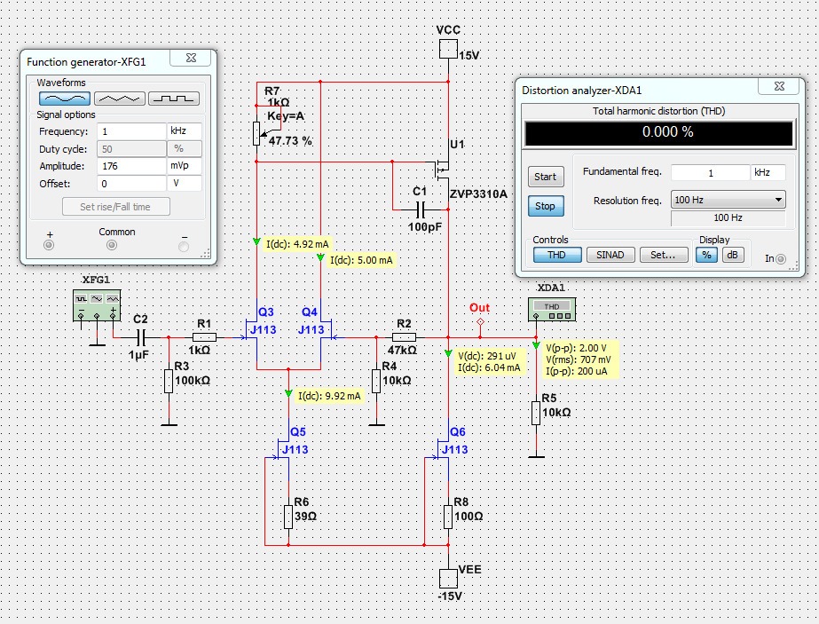
Task: Select resistor R3 100kΩ
Action: coord(169,381)
